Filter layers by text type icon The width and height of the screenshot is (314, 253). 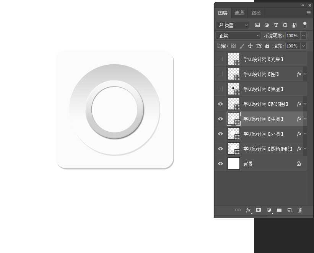[276, 25]
